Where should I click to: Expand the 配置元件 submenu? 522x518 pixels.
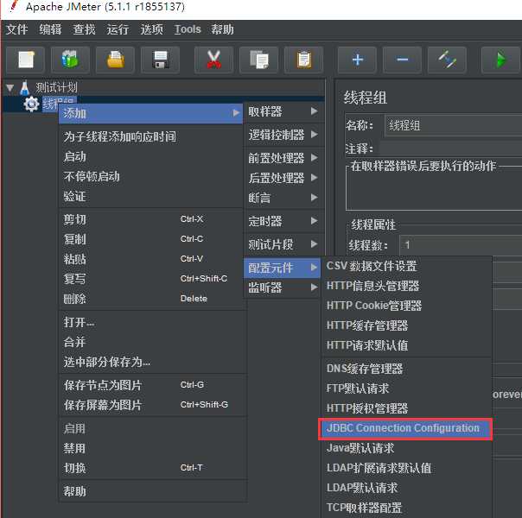(x=283, y=268)
